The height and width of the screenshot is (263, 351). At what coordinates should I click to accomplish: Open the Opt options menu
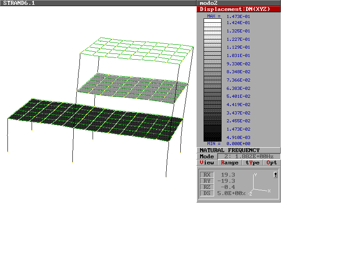[272, 163]
